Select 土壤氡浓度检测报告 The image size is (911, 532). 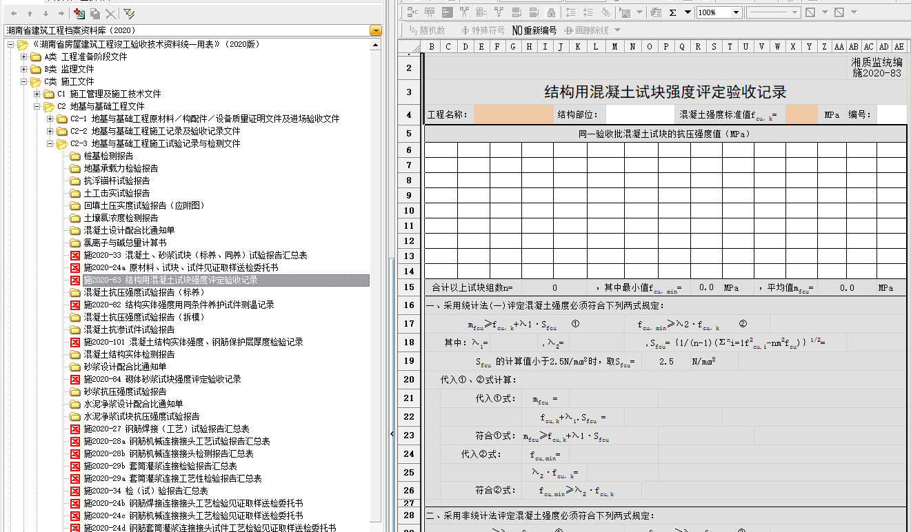click(x=121, y=218)
